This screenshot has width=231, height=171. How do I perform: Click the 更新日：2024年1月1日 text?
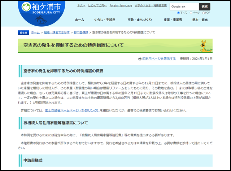(196, 59)
